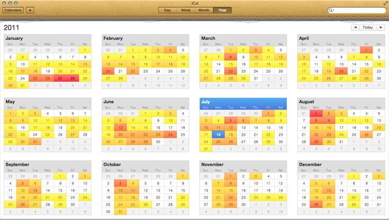Select June 24 date cell
The image size is (389, 220).
coord(170,135)
